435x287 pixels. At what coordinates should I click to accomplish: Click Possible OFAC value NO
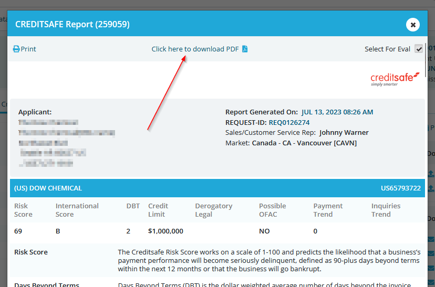(264, 231)
